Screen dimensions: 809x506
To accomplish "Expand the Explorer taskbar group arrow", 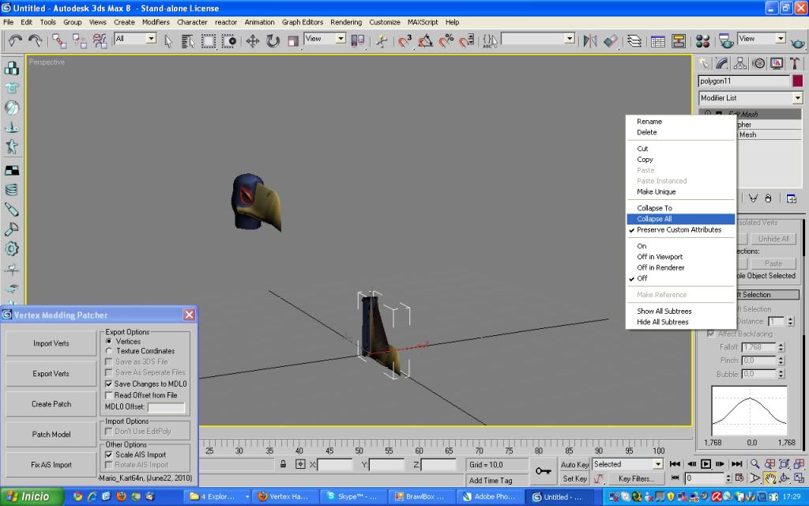I will [247, 497].
